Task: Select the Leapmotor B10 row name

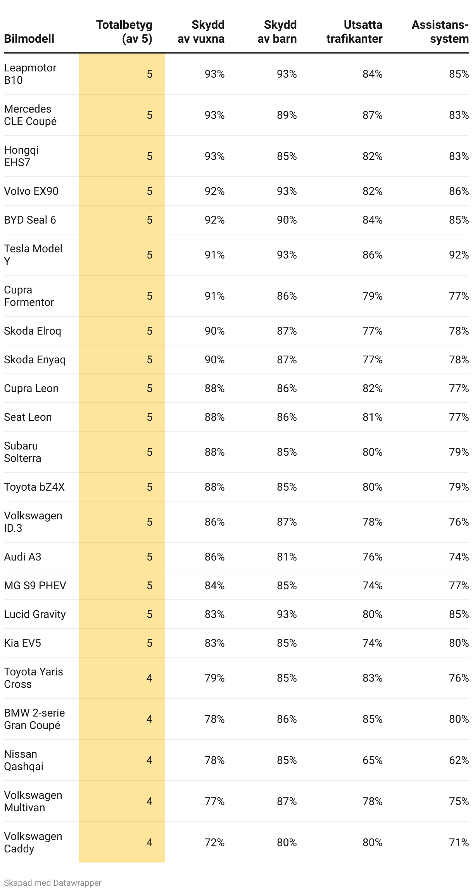Action: (x=30, y=74)
